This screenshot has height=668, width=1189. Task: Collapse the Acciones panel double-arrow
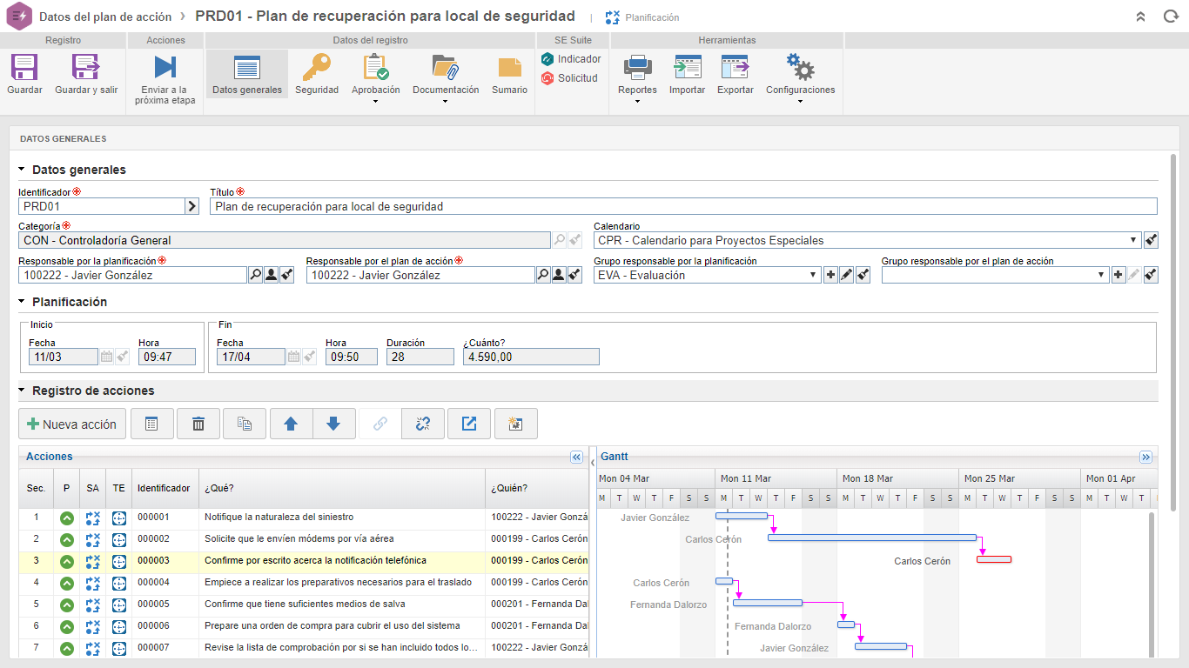pyautogui.click(x=576, y=457)
